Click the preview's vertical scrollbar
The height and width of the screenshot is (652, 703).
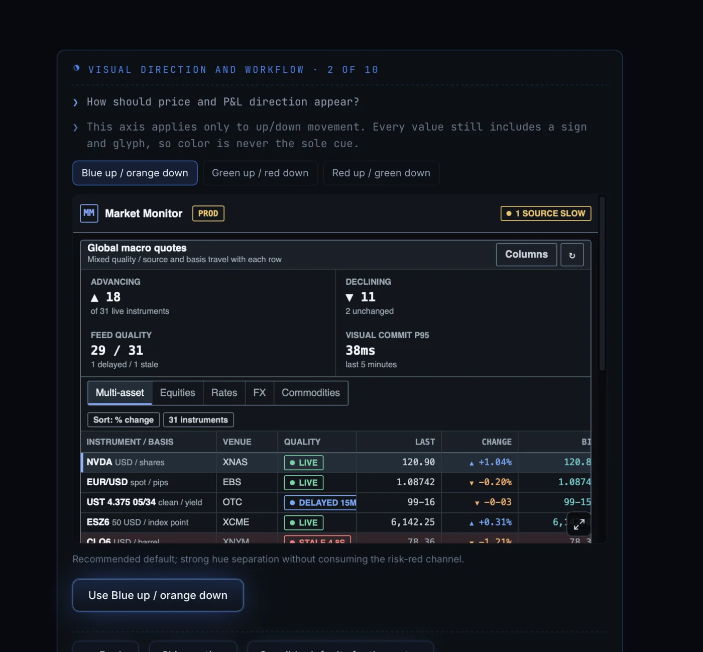click(x=602, y=284)
